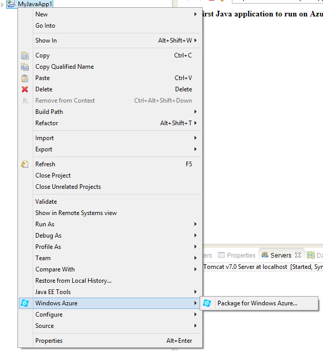Click the Package for Windows Azure icon
323x351 pixels.
tap(207, 303)
